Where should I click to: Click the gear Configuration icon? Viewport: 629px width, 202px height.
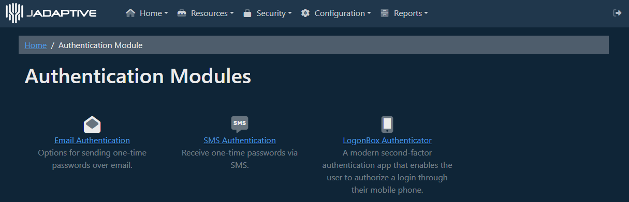click(x=305, y=13)
